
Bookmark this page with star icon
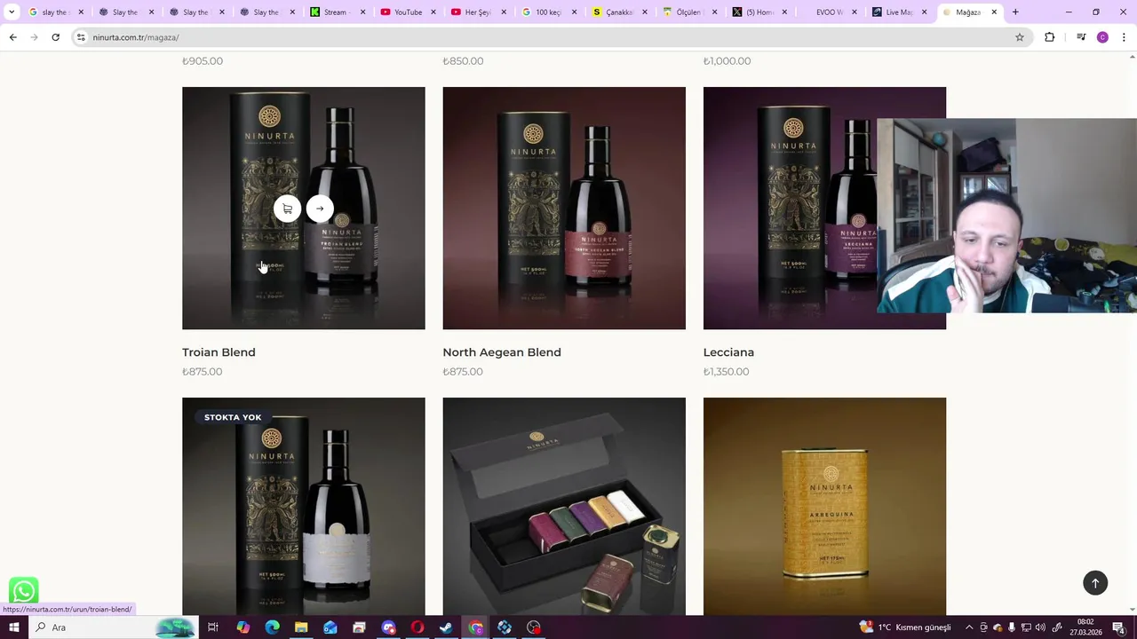point(1020,37)
